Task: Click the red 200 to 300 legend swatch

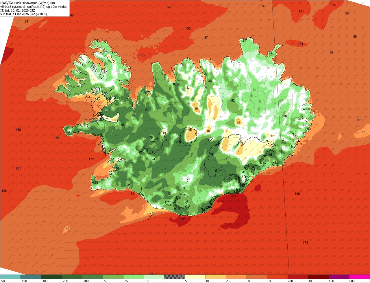Action: 298,277
